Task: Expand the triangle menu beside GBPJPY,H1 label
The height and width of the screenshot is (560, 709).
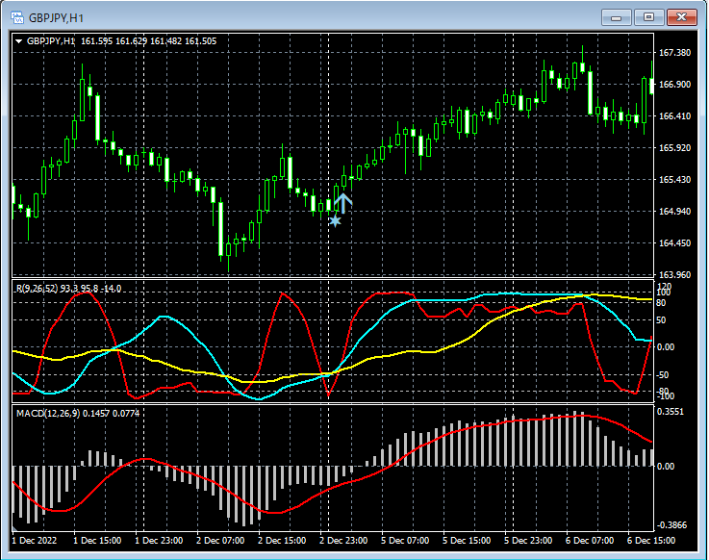Action: (18, 41)
